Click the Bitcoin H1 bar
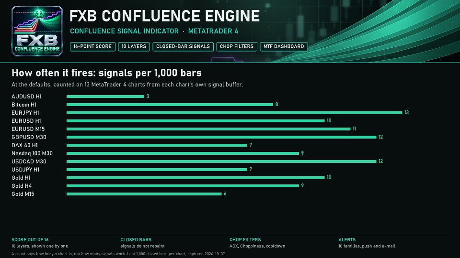The height and width of the screenshot is (258, 460). pyautogui.click(x=170, y=105)
